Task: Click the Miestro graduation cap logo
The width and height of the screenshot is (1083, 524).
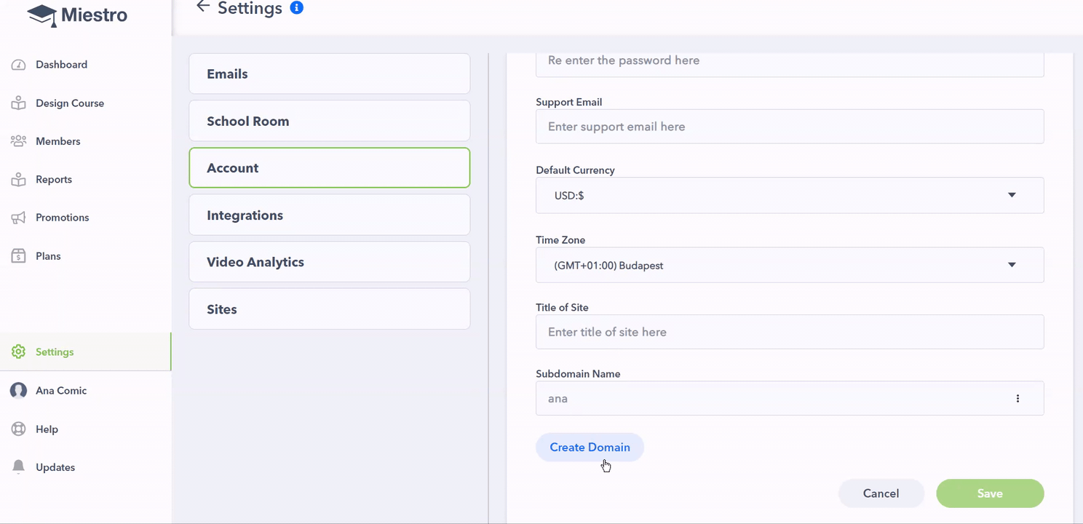Action: click(x=42, y=15)
